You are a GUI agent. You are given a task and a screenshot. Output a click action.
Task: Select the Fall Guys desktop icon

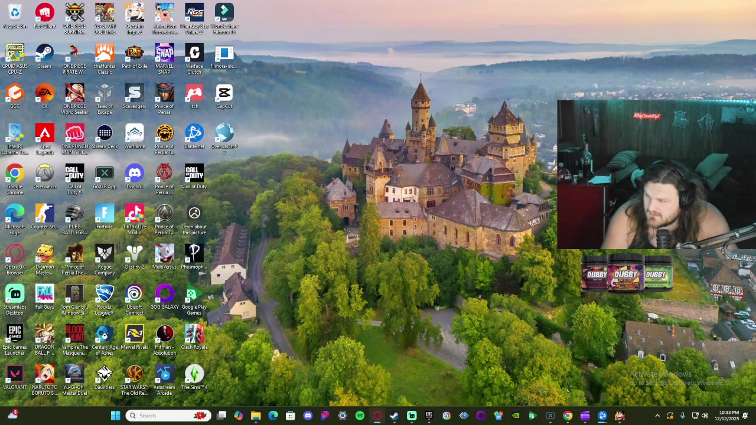point(44,297)
